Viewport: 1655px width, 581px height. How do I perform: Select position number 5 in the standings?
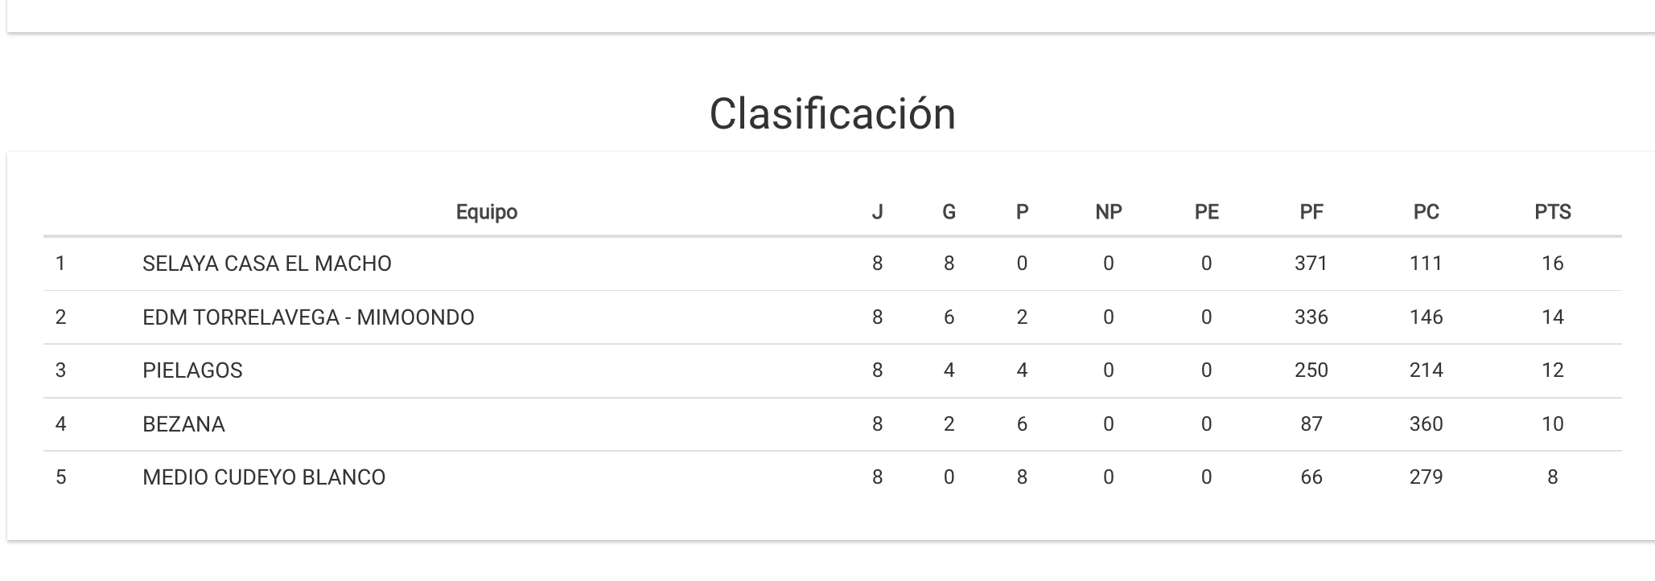(x=60, y=477)
